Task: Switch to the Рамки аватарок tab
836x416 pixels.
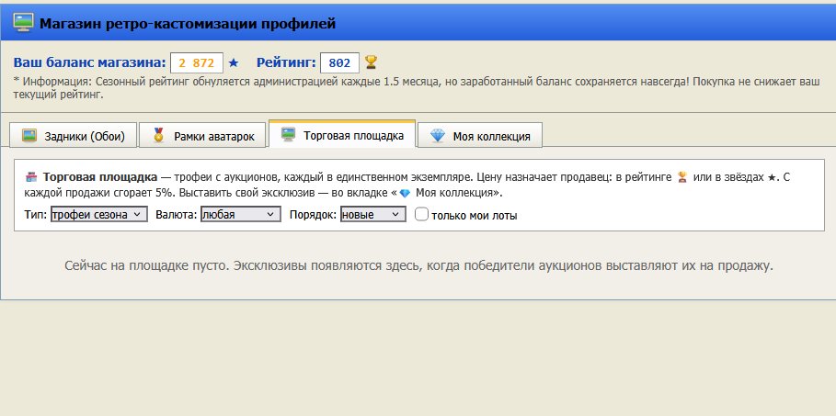Action: [x=203, y=135]
